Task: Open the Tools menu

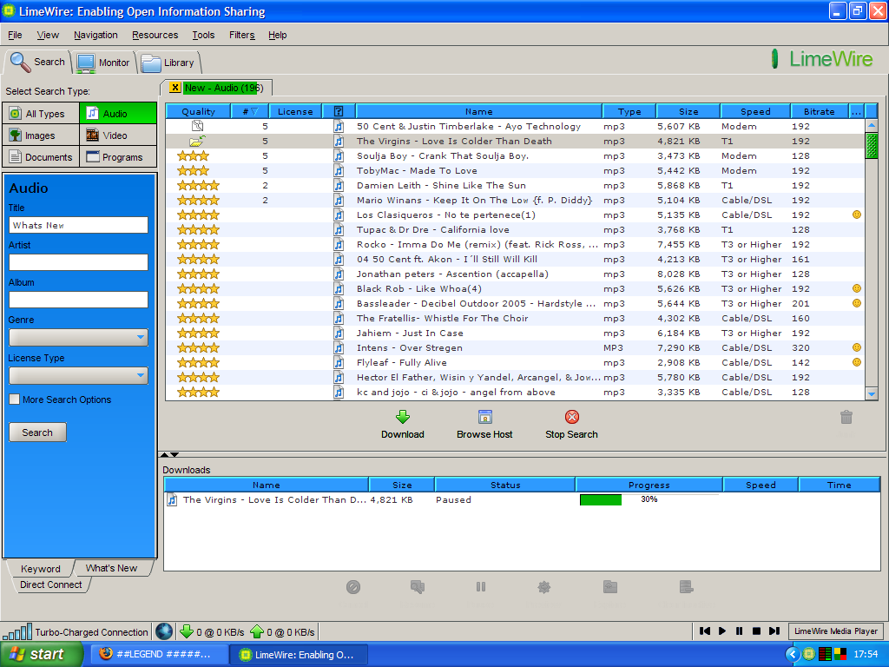Action: [202, 35]
